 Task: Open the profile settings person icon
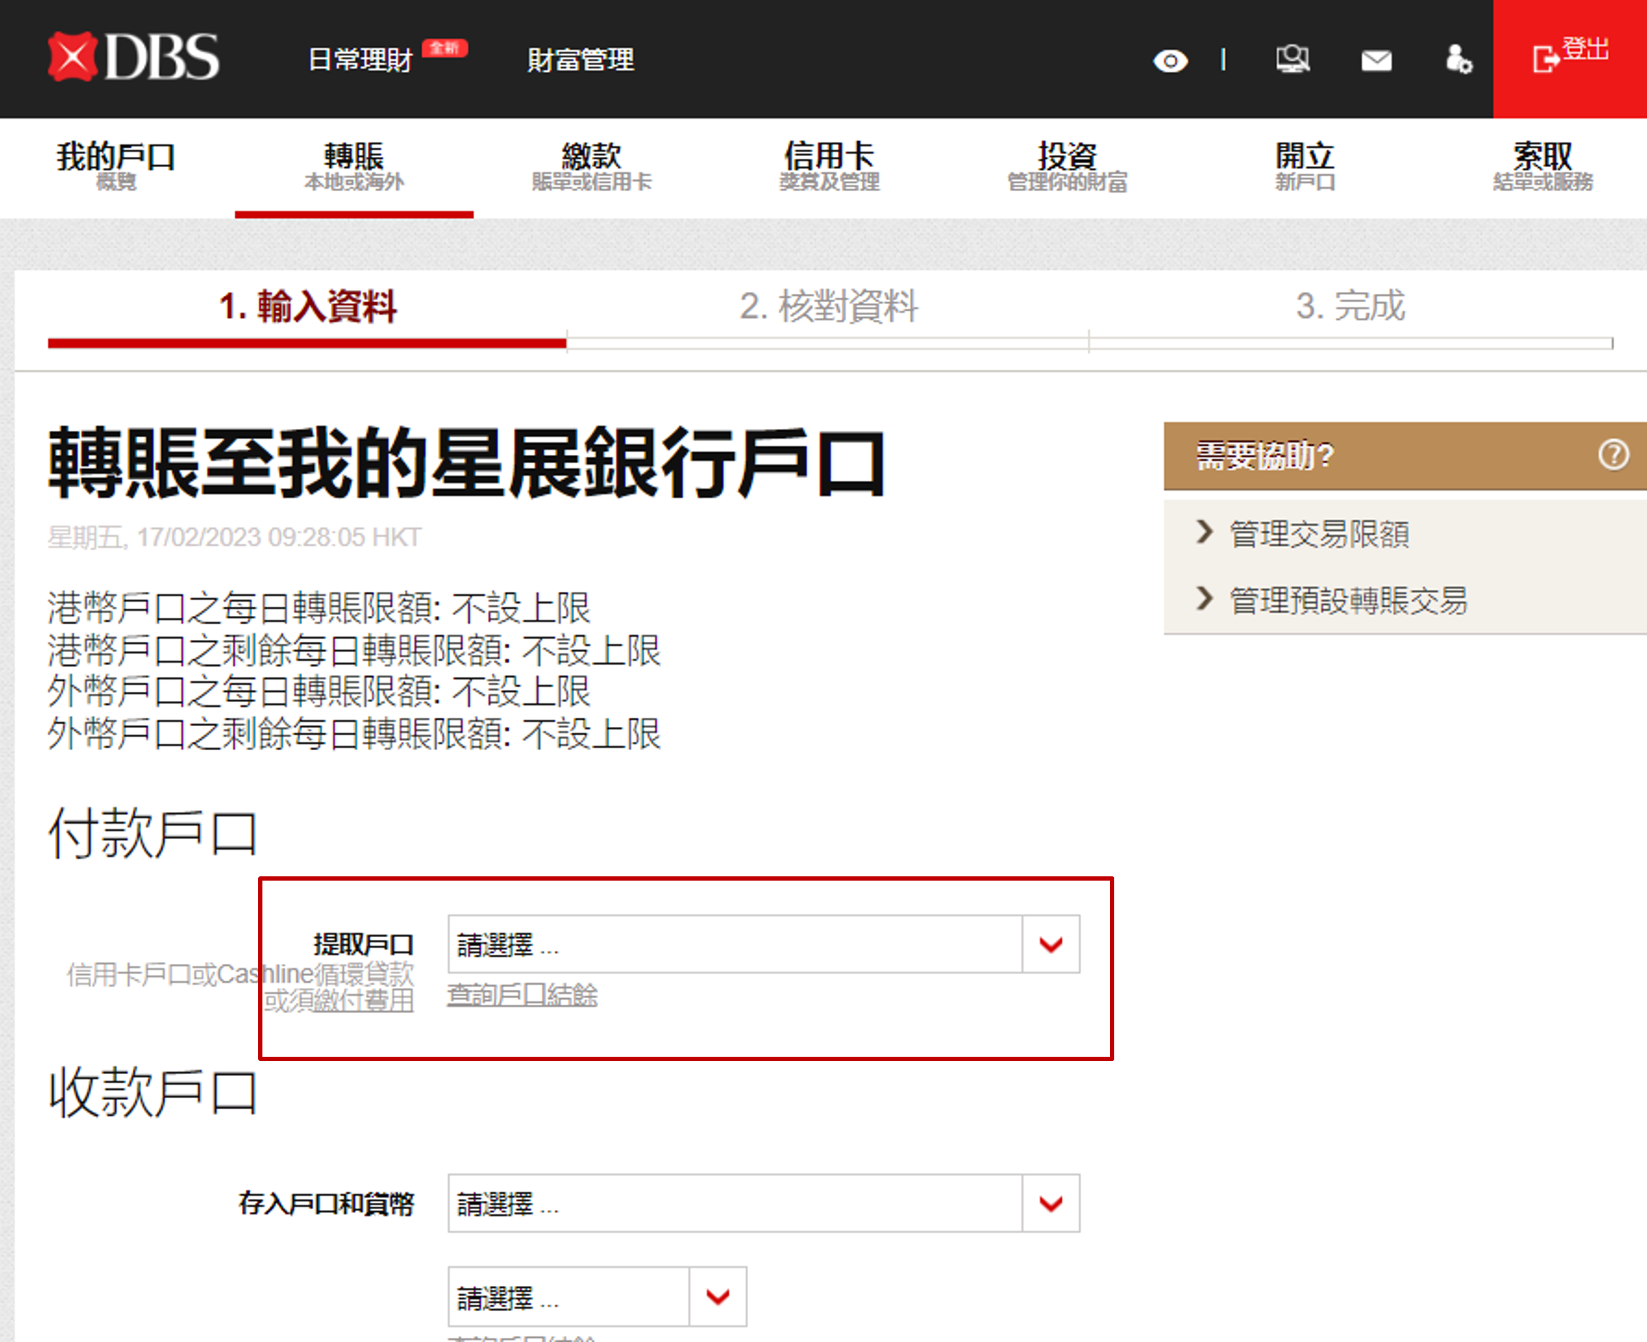click(x=1458, y=60)
